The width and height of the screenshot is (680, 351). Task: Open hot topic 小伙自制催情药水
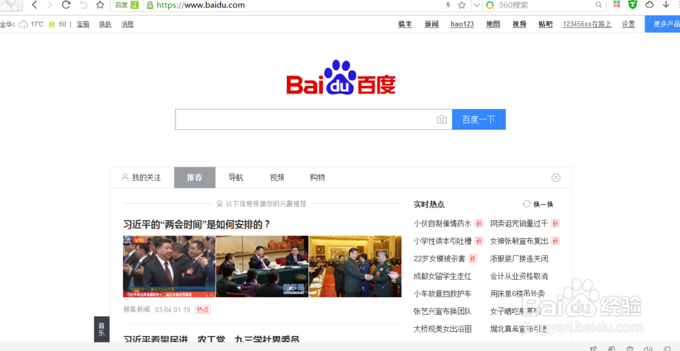(443, 223)
